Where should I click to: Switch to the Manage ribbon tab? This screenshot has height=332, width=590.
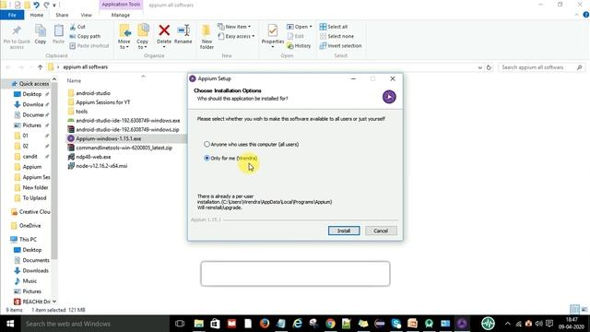121,15
